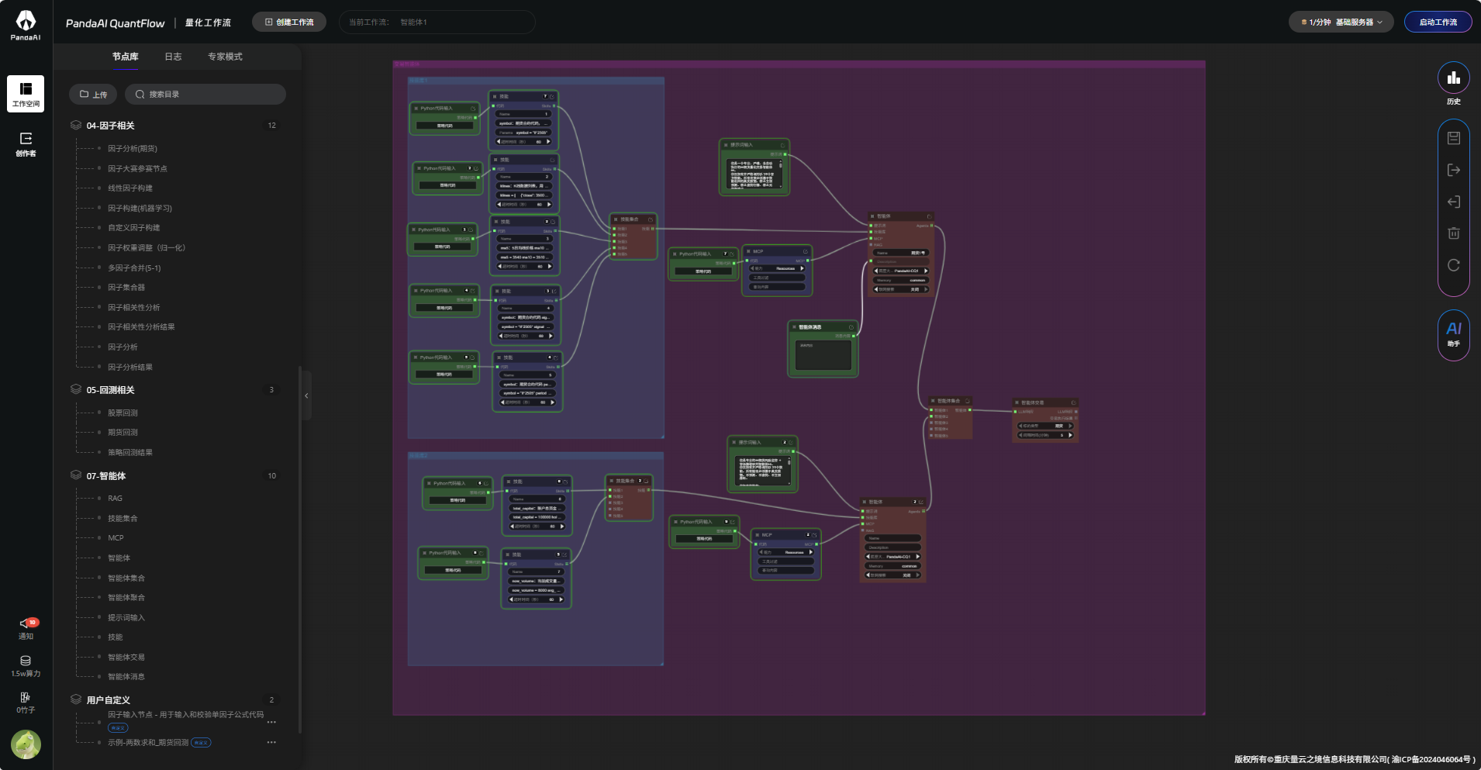Click the save workflow floppy disk icon
This screenshot has width=1481, height=770.
(1453, 138)
